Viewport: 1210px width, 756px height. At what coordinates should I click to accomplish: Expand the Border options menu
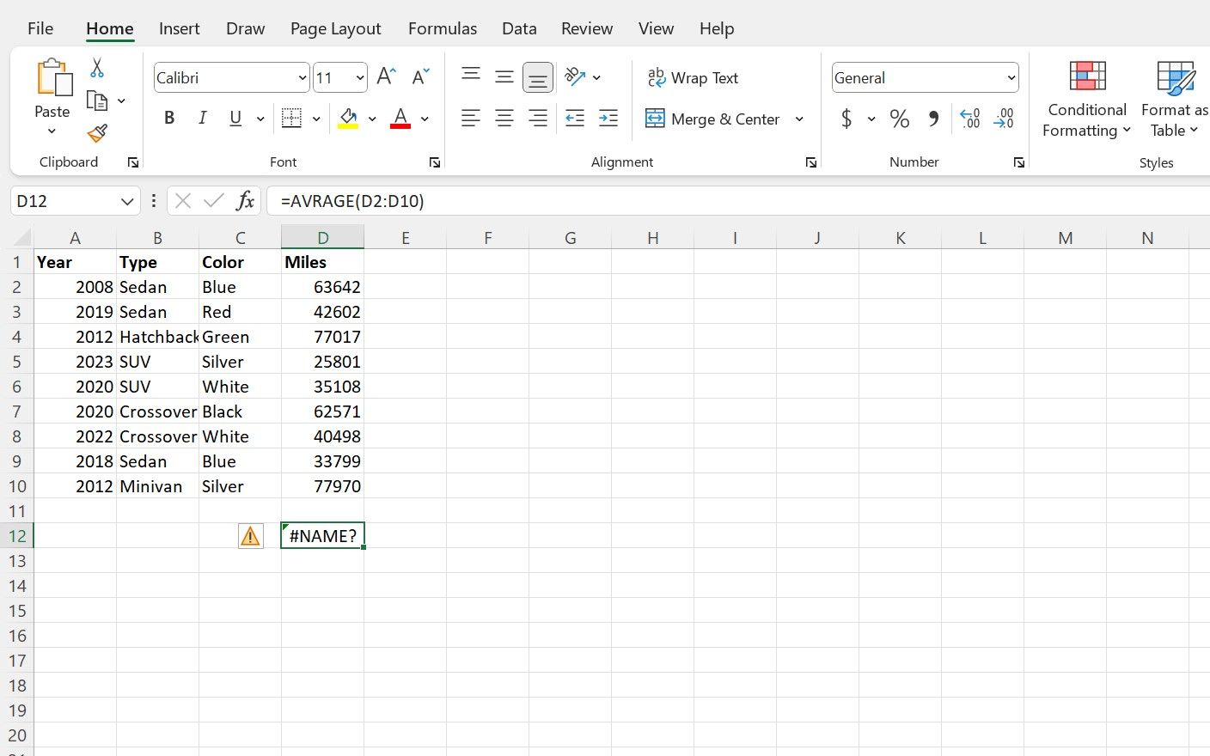pyautogui.click(x=315, y=118)
